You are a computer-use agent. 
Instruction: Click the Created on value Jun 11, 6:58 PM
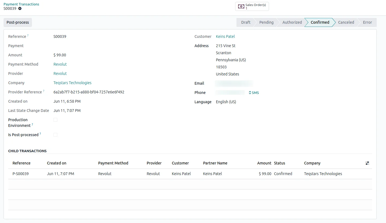coord(67,101)
